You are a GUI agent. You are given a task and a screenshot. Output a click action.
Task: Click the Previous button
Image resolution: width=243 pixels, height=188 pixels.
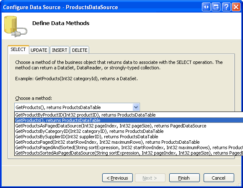point(117,178)
